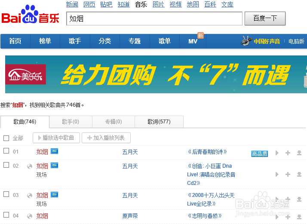The image size is (307, 224).
Task: Add song 02 to the playlist
Action: coord(288,175)
